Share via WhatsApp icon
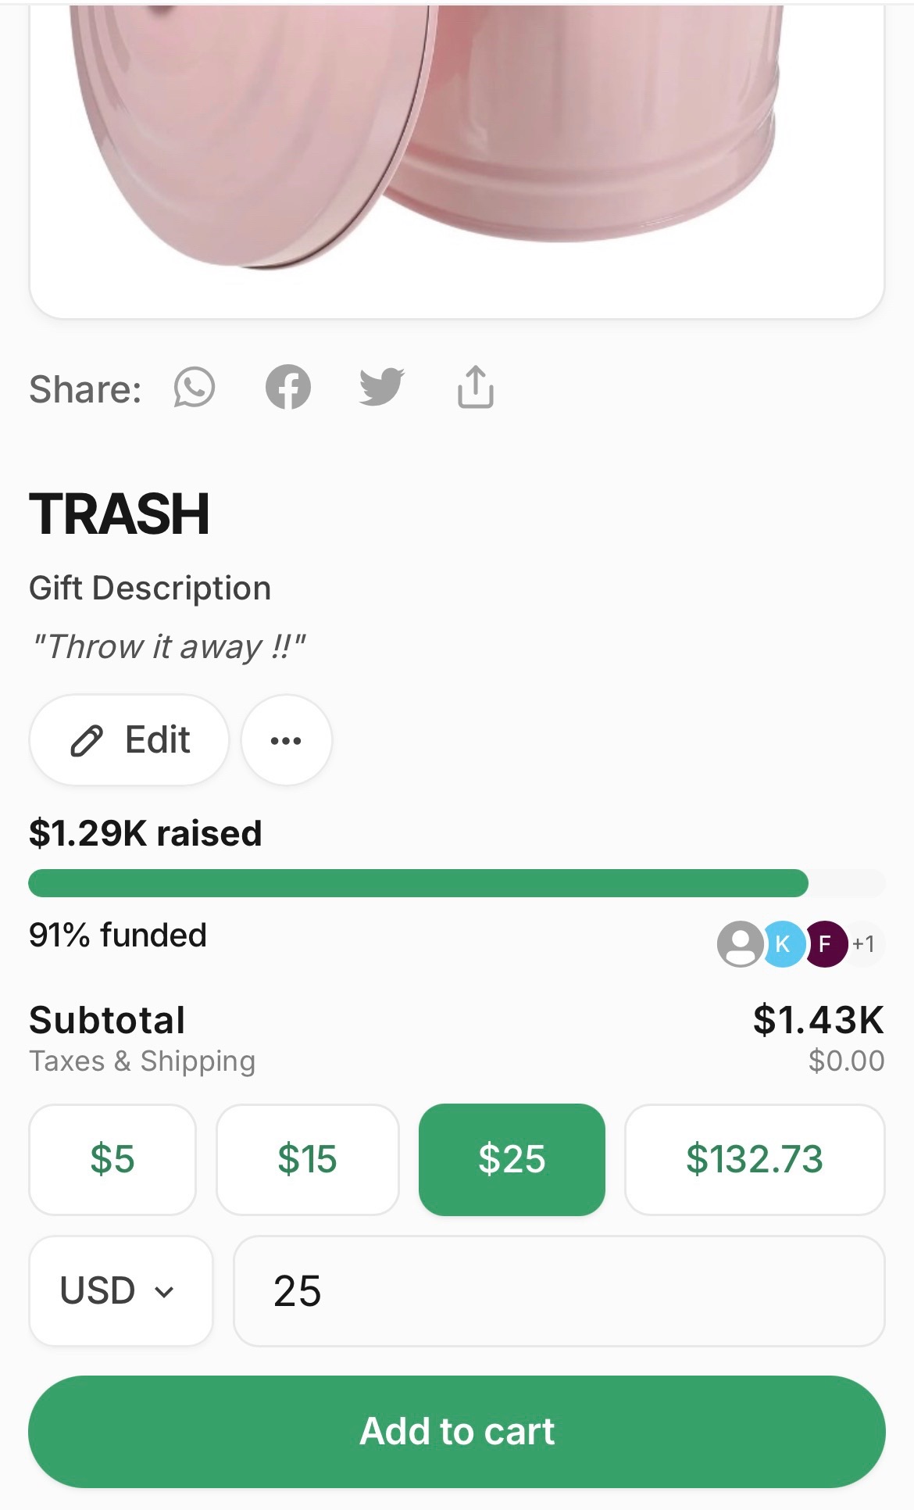Screen dimensions: 914x1510 194,388
